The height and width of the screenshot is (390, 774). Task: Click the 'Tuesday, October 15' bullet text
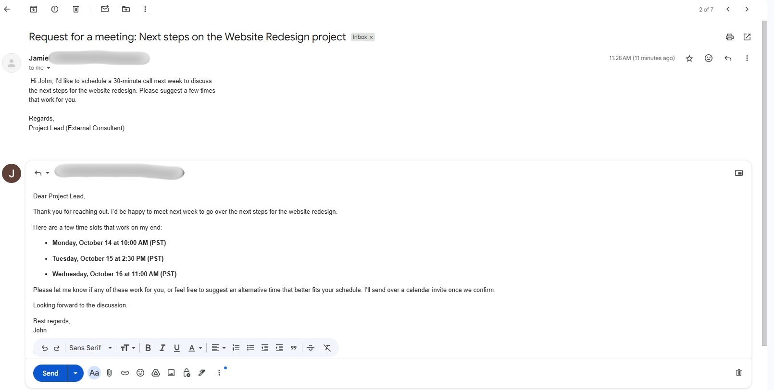click(108, 259)
